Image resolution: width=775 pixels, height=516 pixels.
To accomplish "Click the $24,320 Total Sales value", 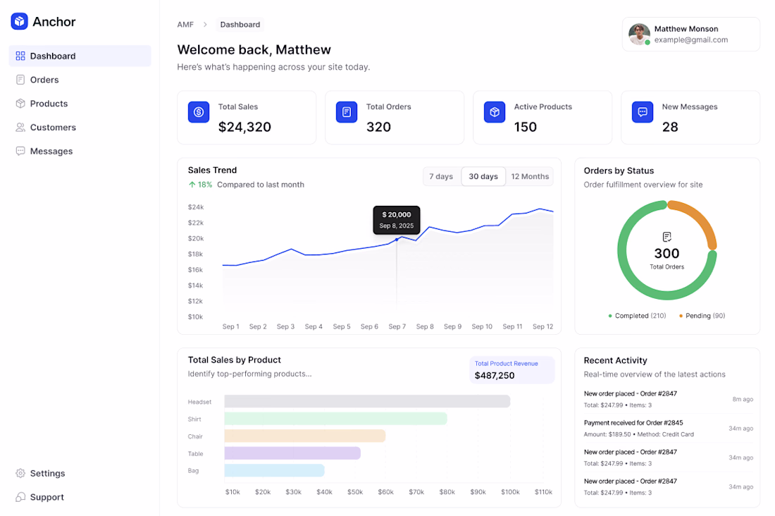I will click(244, 127).
